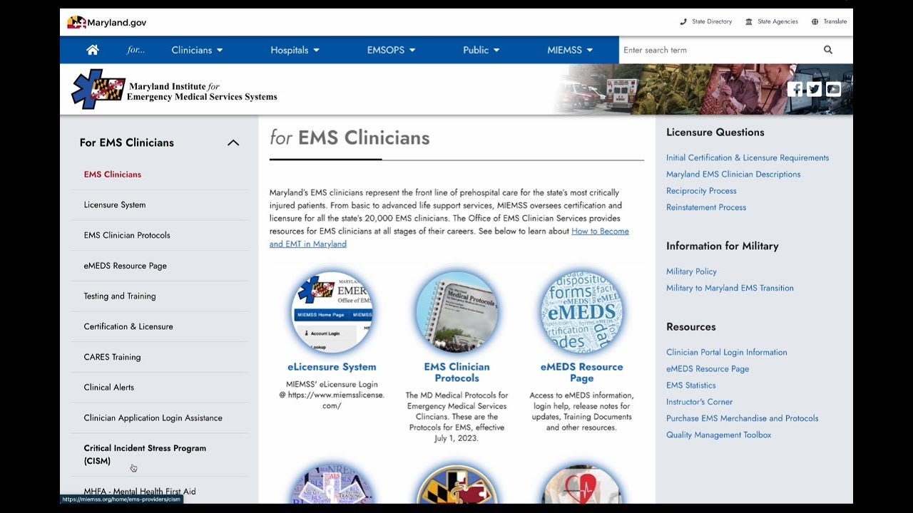
Task: Open the MIEMSS Facebook page icon
Action: coord(795,89)
